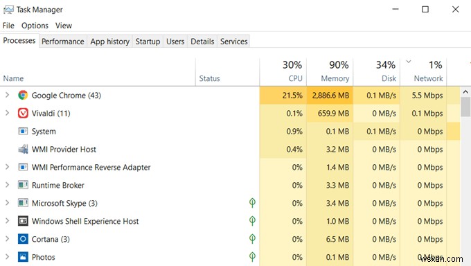Screen dimensions: 471x266
Task: Click Runtime Broker memory value 3.3 MB
Action: coord(337,186)
